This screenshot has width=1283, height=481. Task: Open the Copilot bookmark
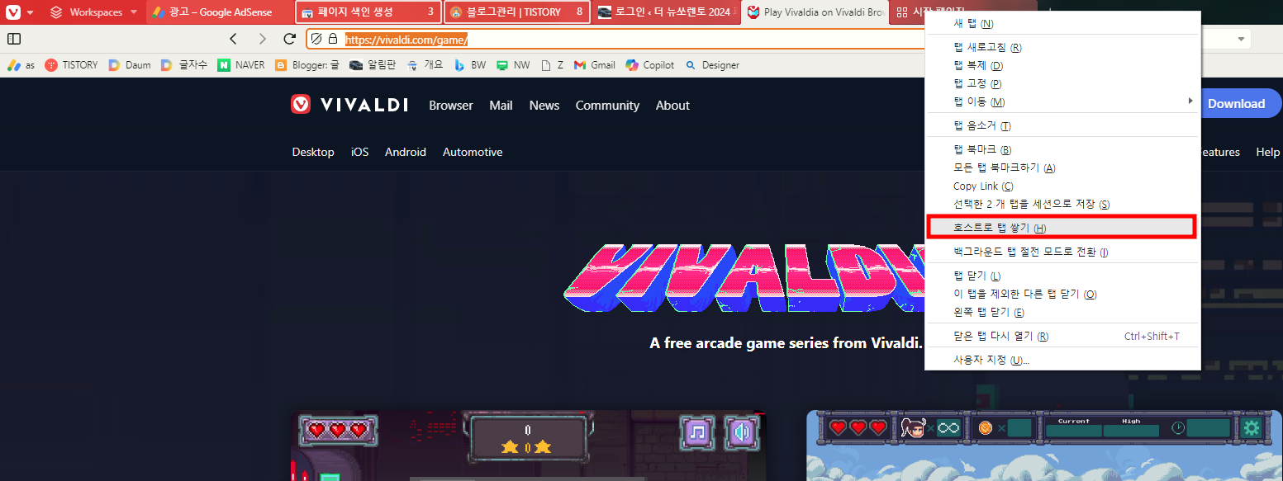click(650, 64)
